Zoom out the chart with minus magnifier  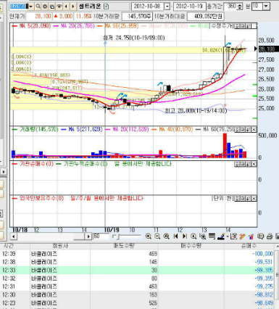click(157, 236)
